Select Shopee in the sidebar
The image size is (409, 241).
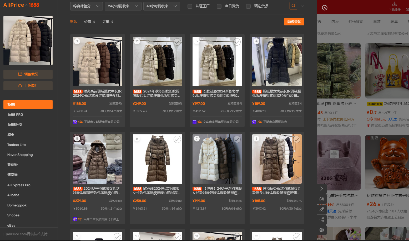pyautogui.click(x=28, y=215)
